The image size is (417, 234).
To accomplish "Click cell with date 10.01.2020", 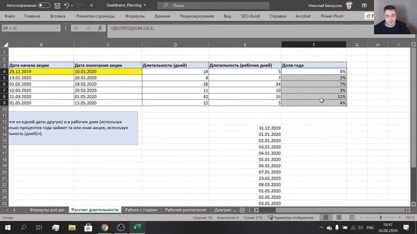I will (108, 71).
